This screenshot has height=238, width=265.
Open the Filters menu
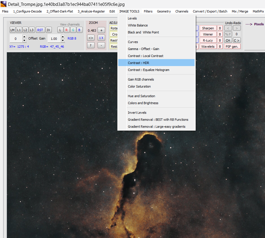coord(148,11)
